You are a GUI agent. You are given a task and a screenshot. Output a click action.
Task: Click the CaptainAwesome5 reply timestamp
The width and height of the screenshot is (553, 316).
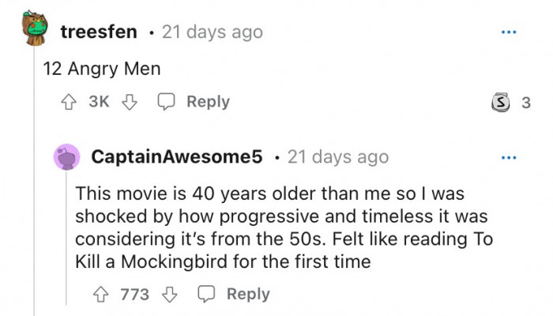(x=338, y=157)
